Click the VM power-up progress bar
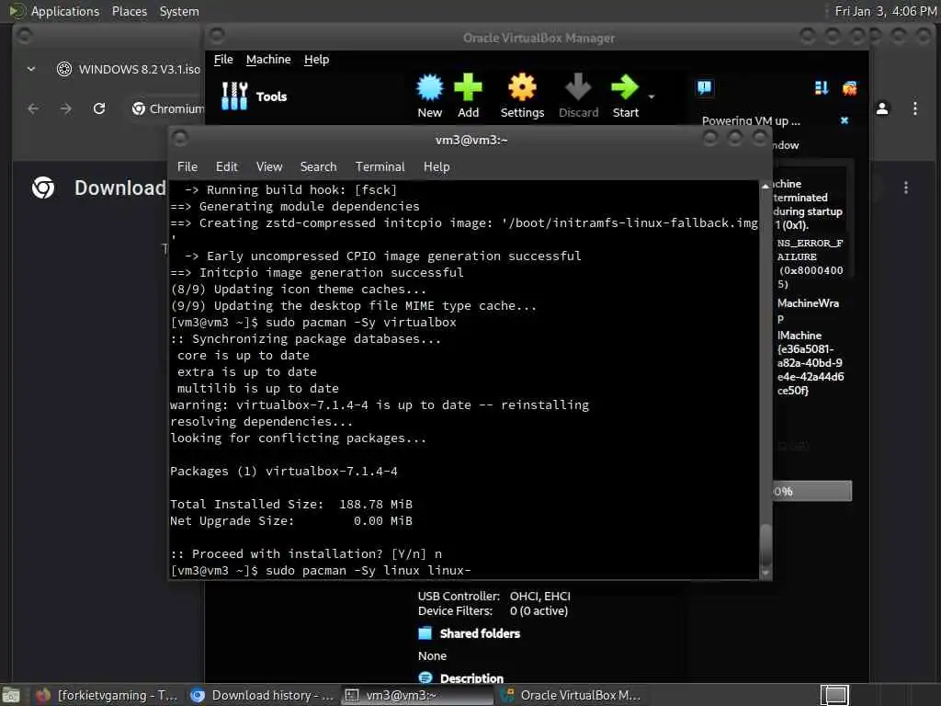Viewport: 941px width, 706px height. 811,491
